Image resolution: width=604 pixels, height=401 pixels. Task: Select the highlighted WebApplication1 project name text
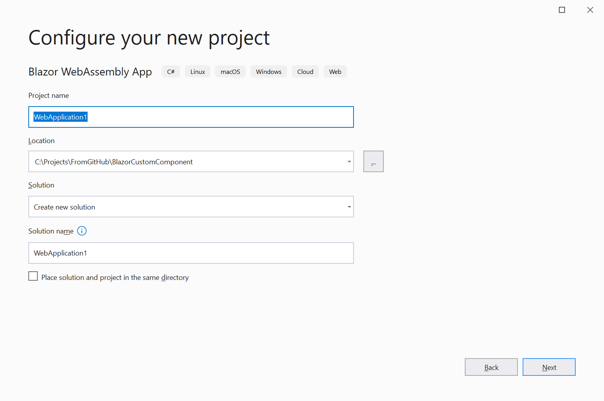[60, 117]
